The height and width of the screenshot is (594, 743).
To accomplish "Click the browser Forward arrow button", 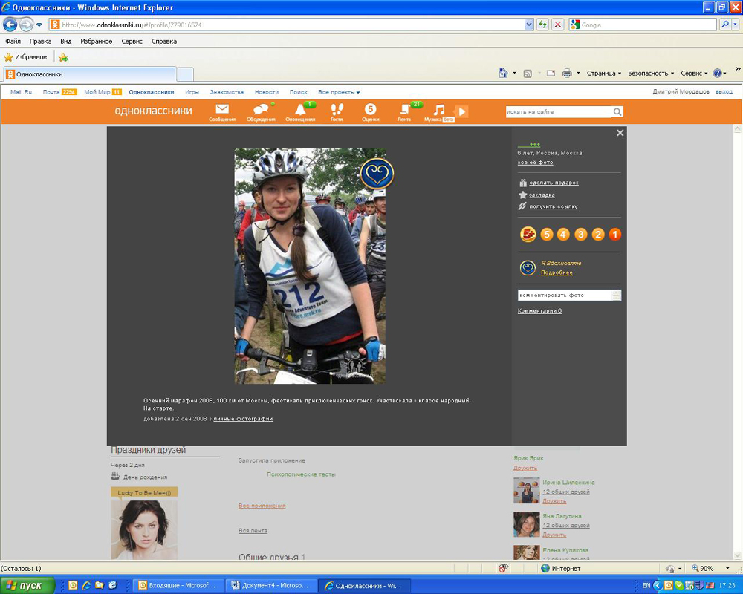I will pos(26,25).
